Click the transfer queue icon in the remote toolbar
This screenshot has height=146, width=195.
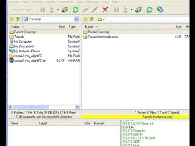click(126, 10)
